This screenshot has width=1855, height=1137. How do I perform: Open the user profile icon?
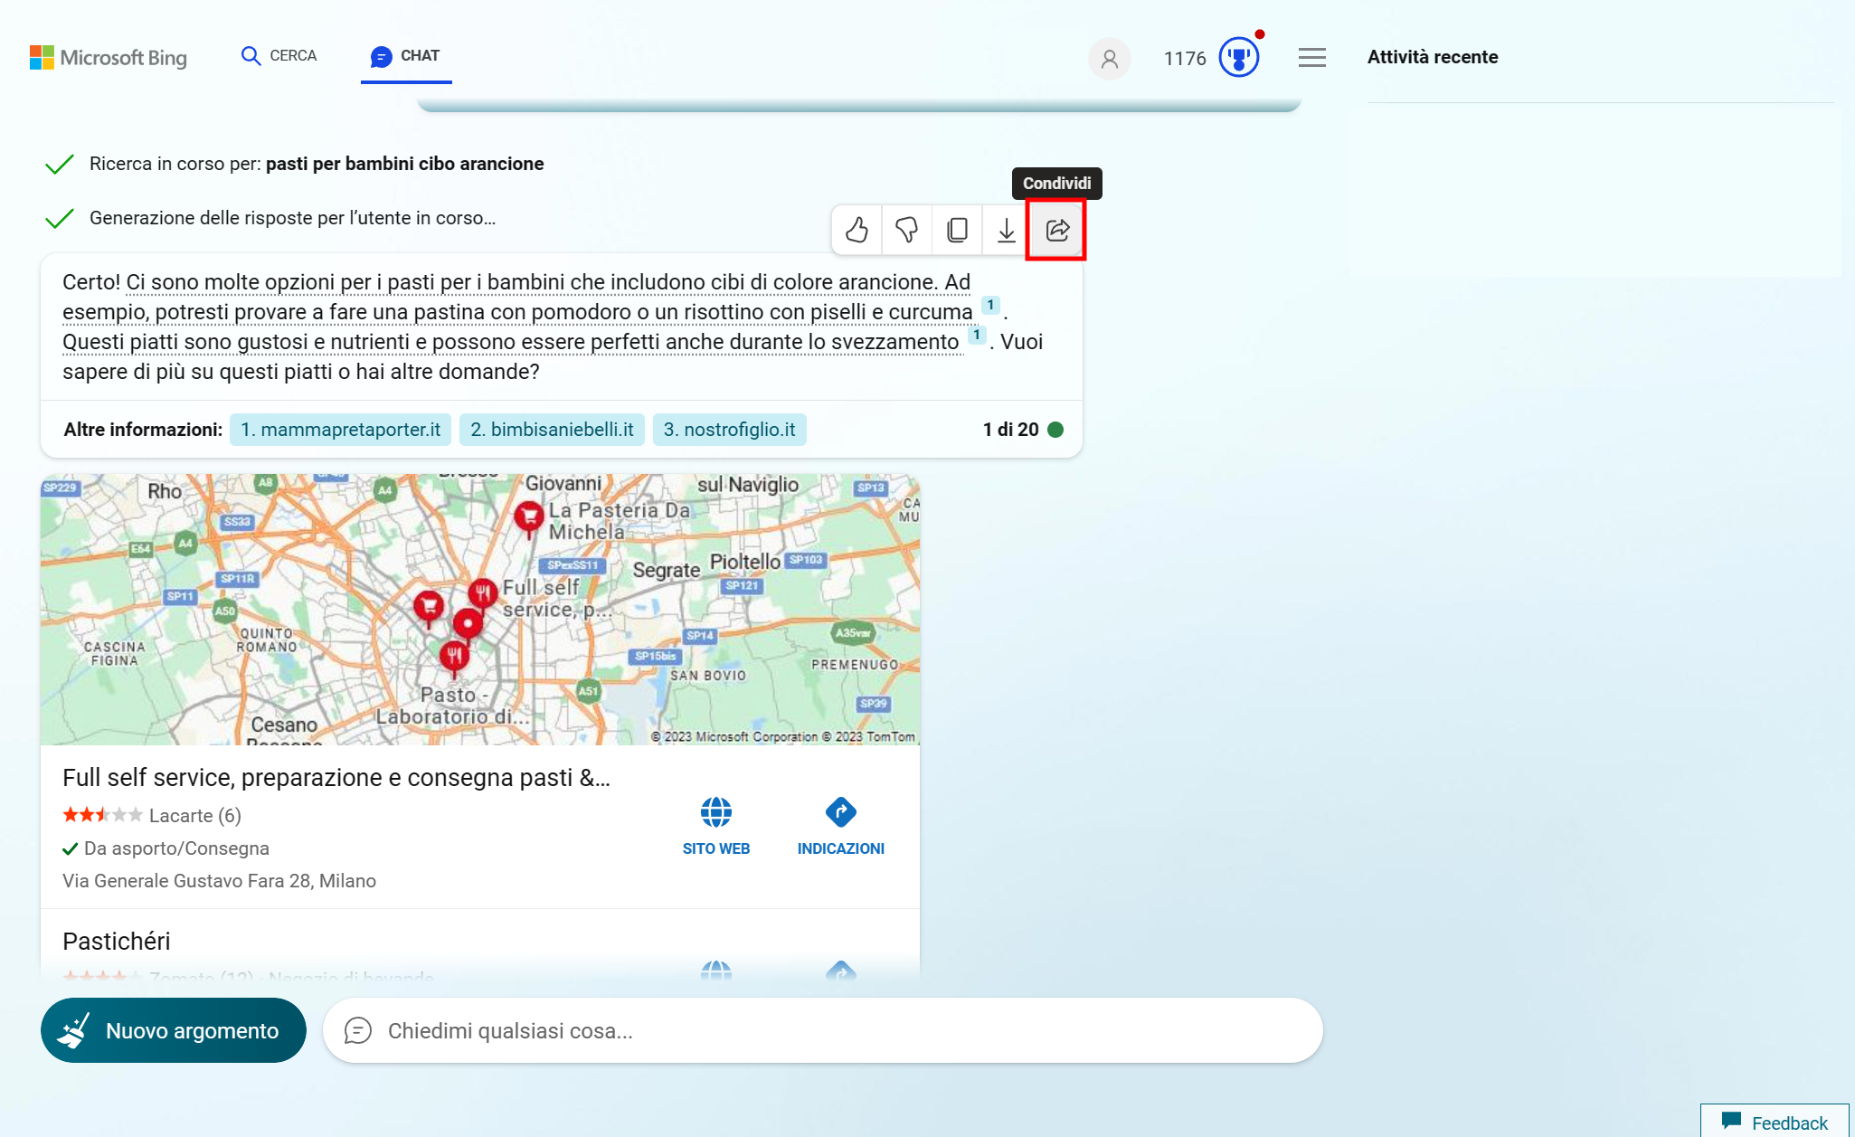[x=1110, y=58]
